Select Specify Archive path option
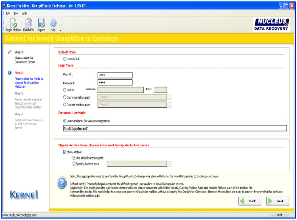 [x=74, y=164]
